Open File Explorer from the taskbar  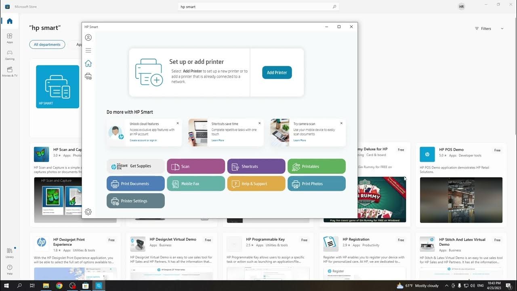[46, 285]
